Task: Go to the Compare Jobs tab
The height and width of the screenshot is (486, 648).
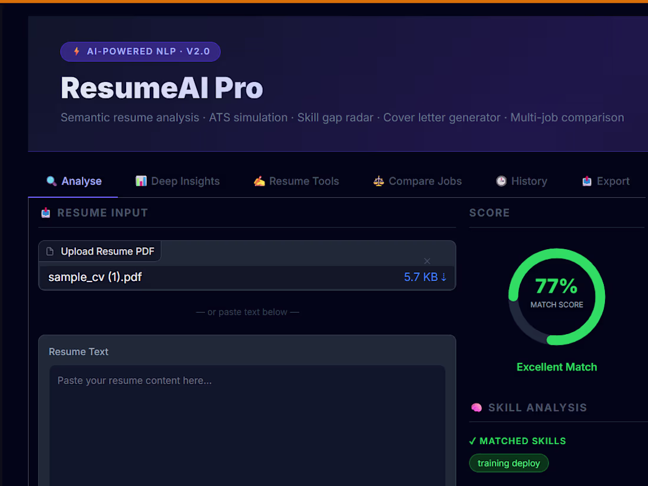Action: 418,181
